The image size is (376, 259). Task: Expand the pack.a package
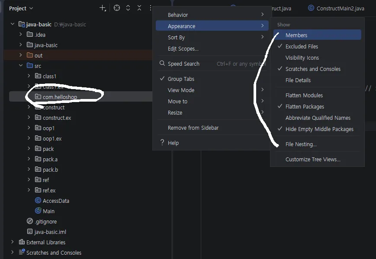click(29, 159)
